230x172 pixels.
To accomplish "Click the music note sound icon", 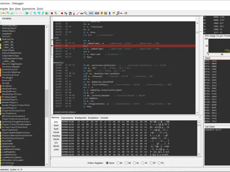I will coord(118,13).
